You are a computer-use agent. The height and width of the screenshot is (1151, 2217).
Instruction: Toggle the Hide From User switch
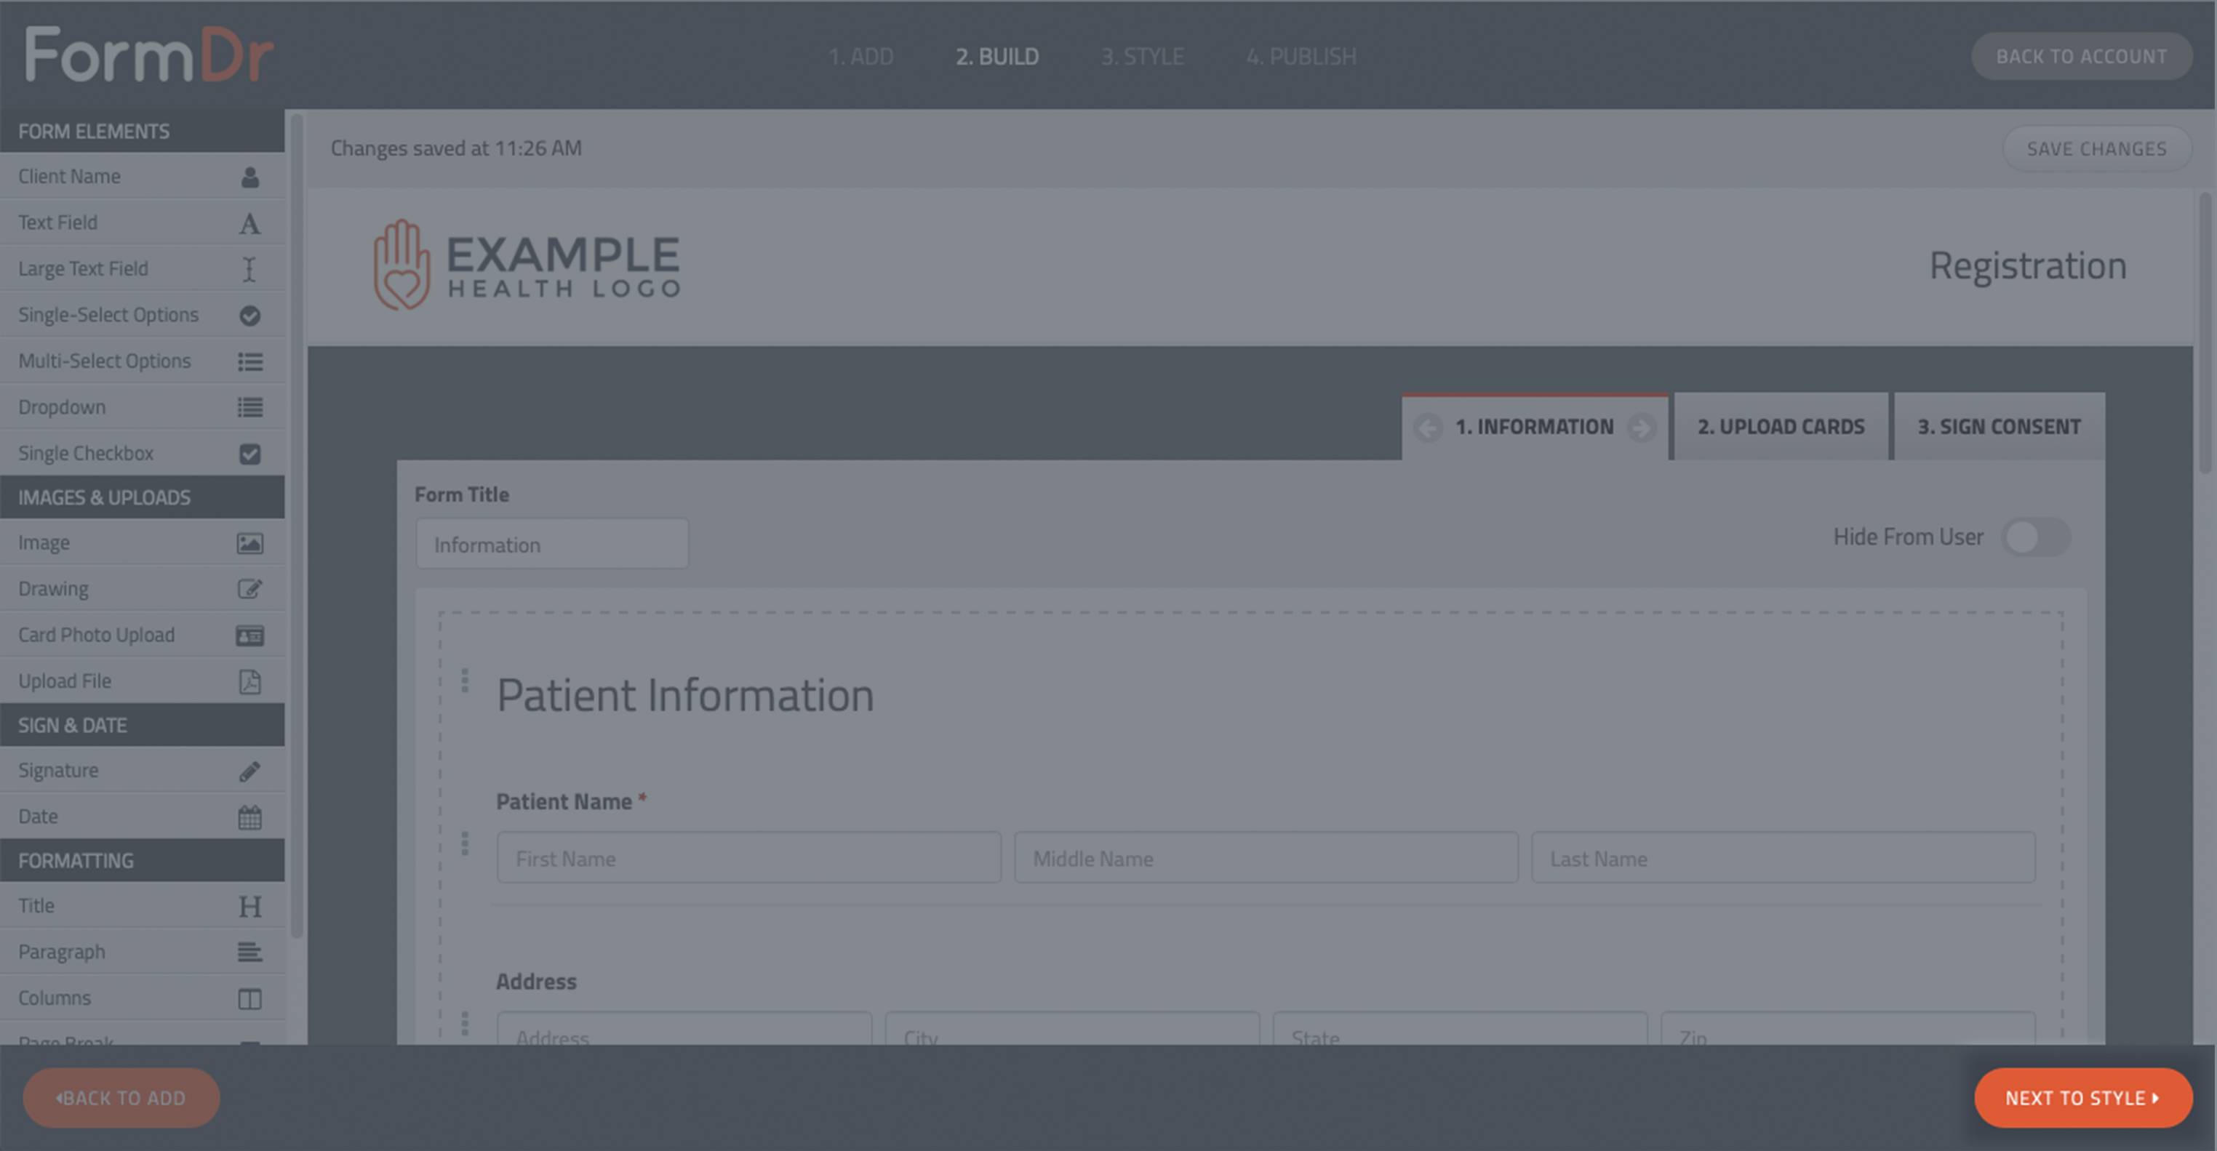(2035, 537)
